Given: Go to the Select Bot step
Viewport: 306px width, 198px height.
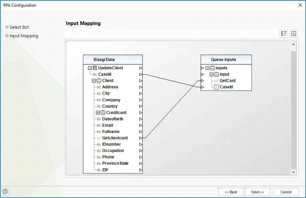Looking at the screenshot, I should pos(19,27).
